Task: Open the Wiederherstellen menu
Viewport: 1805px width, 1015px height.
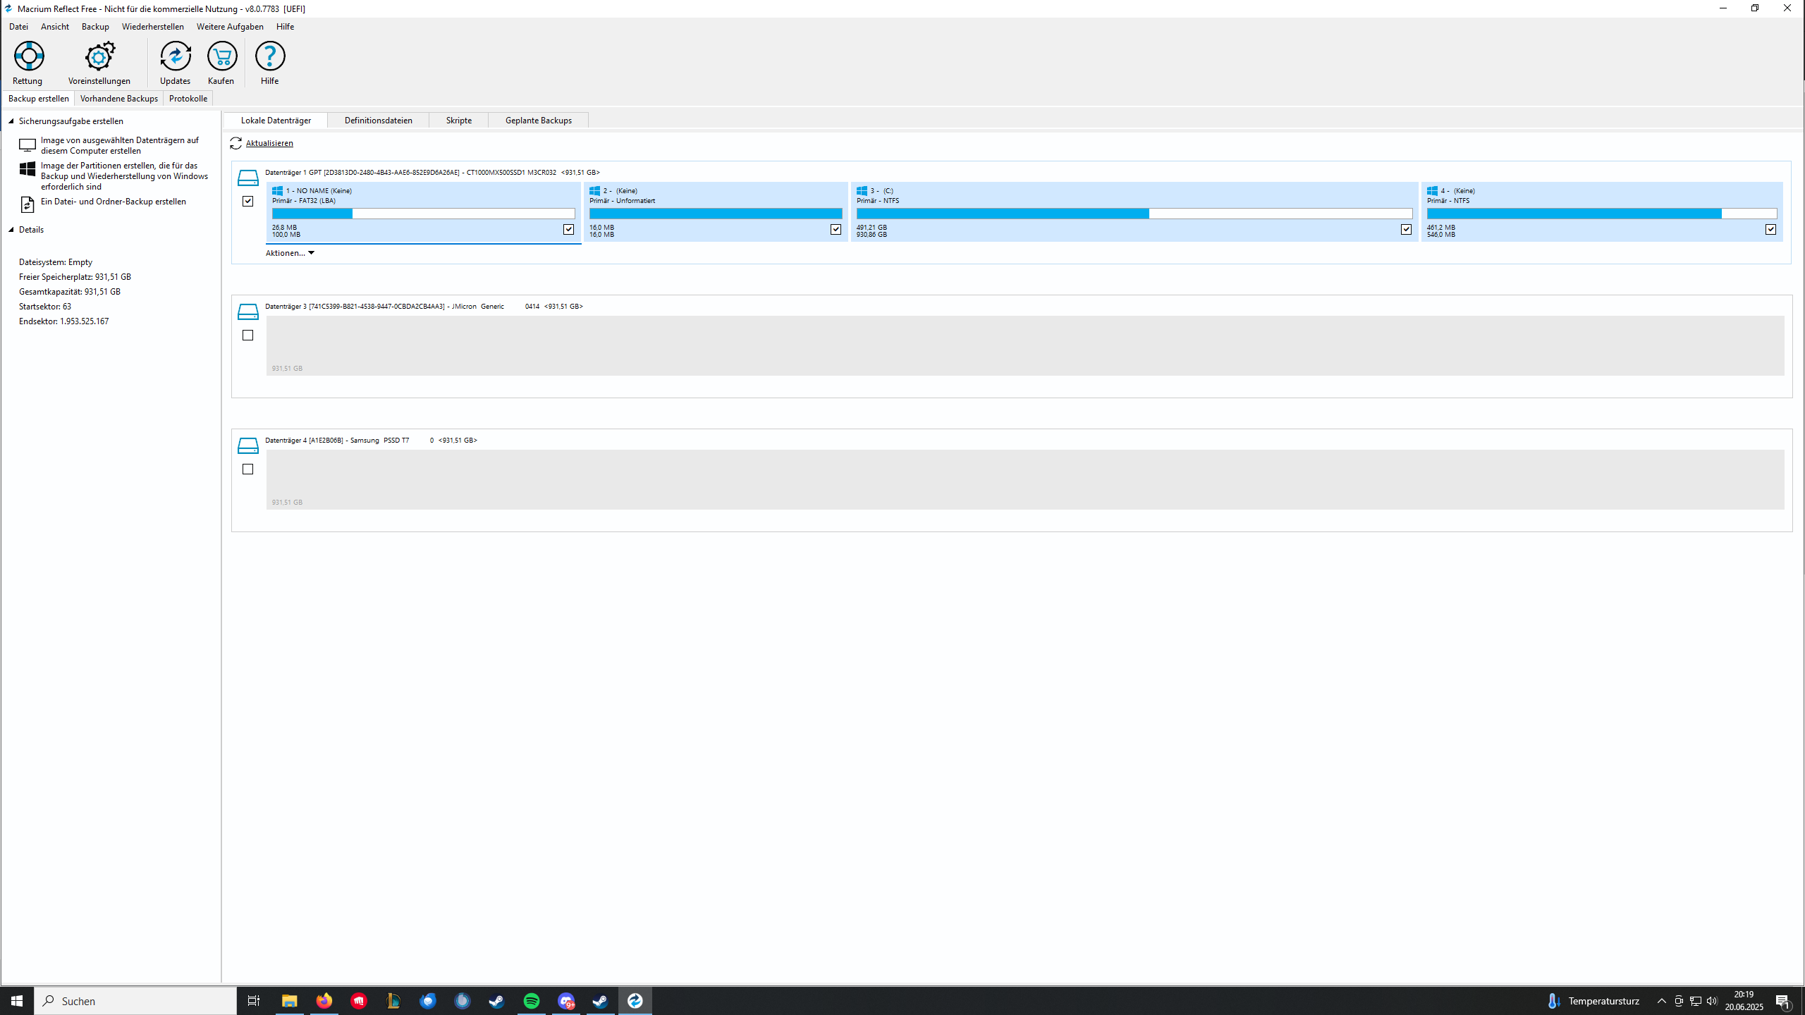Action: 152,27
